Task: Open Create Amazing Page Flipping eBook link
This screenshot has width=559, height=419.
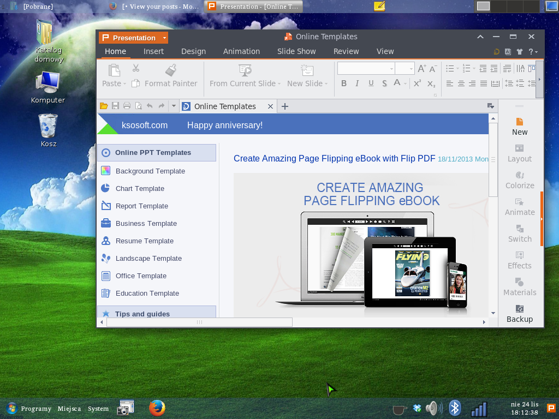Action: (x=335, y=159)
